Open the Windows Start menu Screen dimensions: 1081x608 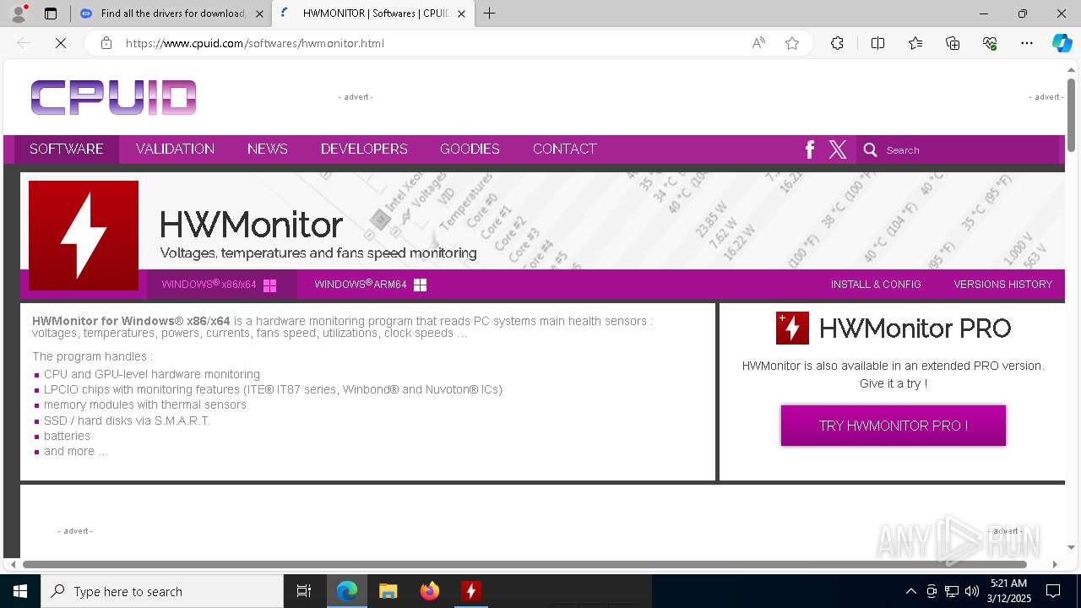pyautogui.click(x=20, y=591)
